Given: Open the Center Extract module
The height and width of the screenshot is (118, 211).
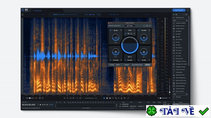Looking at the screenshot, I should point(179,29).
